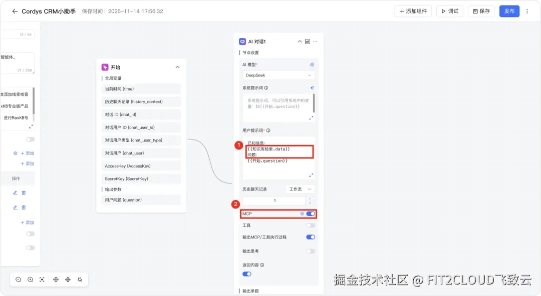Click the left panel text box scrollbar
Image resolution: width=541 pixels, height=296 pixels.
pyautogui.click(x=34, y=100)
